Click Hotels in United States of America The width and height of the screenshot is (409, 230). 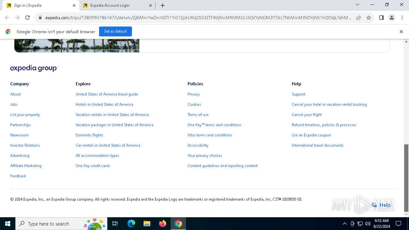click(104, 104)
